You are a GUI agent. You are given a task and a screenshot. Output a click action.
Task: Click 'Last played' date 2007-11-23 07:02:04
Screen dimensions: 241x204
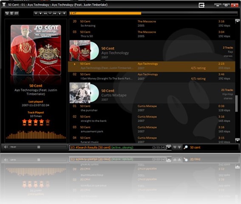[x=36, y=105]
